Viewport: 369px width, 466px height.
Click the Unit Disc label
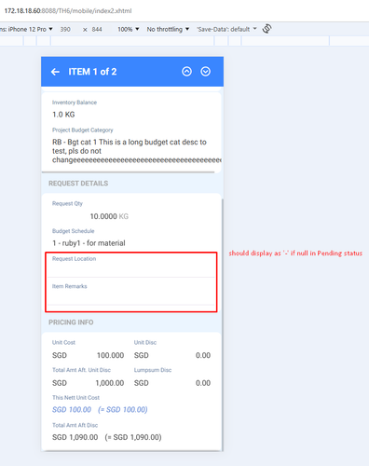point(145,342)
